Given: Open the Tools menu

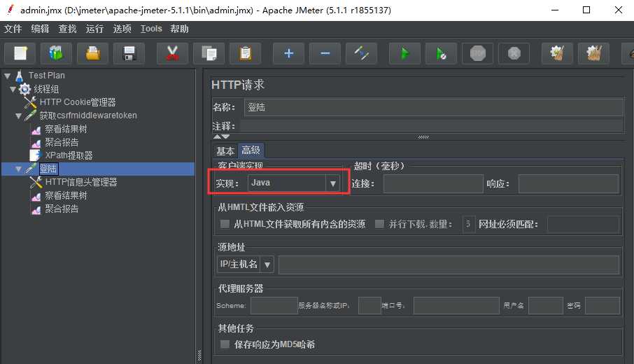Looking at the screenshot, I should coord(151,29).
